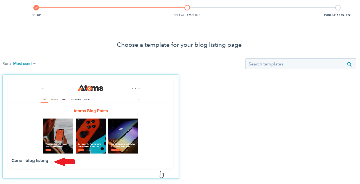Click the SELECT TEMPLATE step label
Image resolution: width=360 pixels, height=184 pixels.
(x=187, y=15)
